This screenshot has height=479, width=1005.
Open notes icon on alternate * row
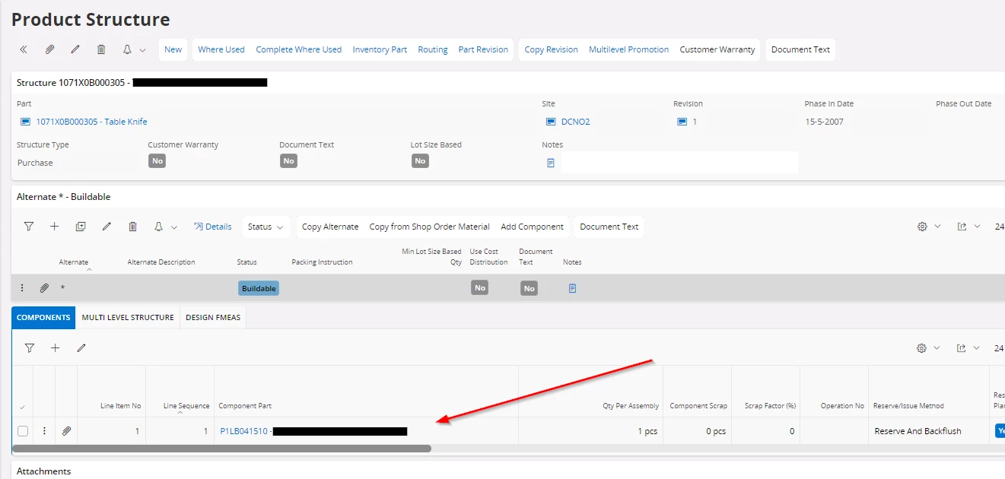[x=572, y=288]
